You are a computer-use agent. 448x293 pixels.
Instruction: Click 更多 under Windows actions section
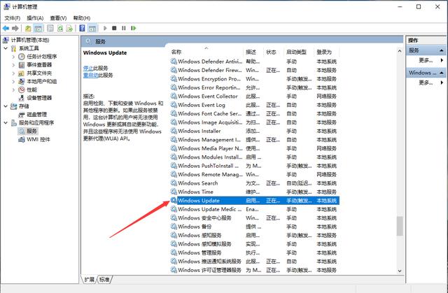point(426,83)
